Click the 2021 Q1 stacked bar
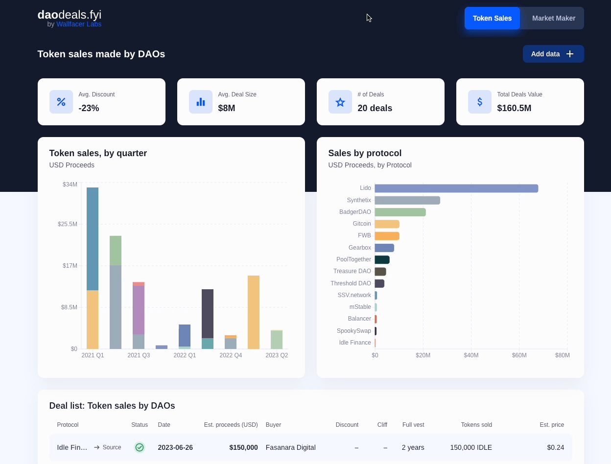 93,268
